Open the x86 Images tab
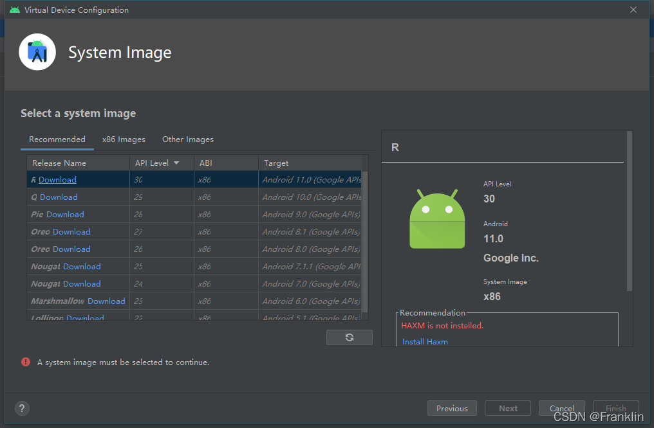This screenshot has height=428, width=654. (x=124, y=139)
